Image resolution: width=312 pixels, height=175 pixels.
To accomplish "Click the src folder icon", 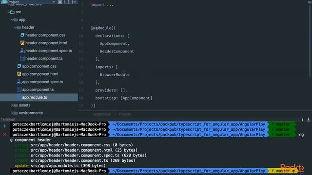I will [x=12, y=12].
